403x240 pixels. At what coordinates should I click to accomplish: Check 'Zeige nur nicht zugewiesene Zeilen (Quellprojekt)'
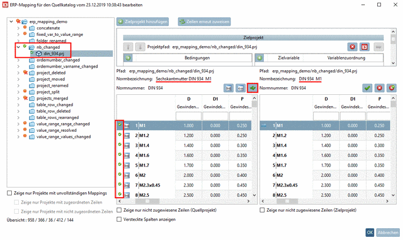click(x=119, y=211)
